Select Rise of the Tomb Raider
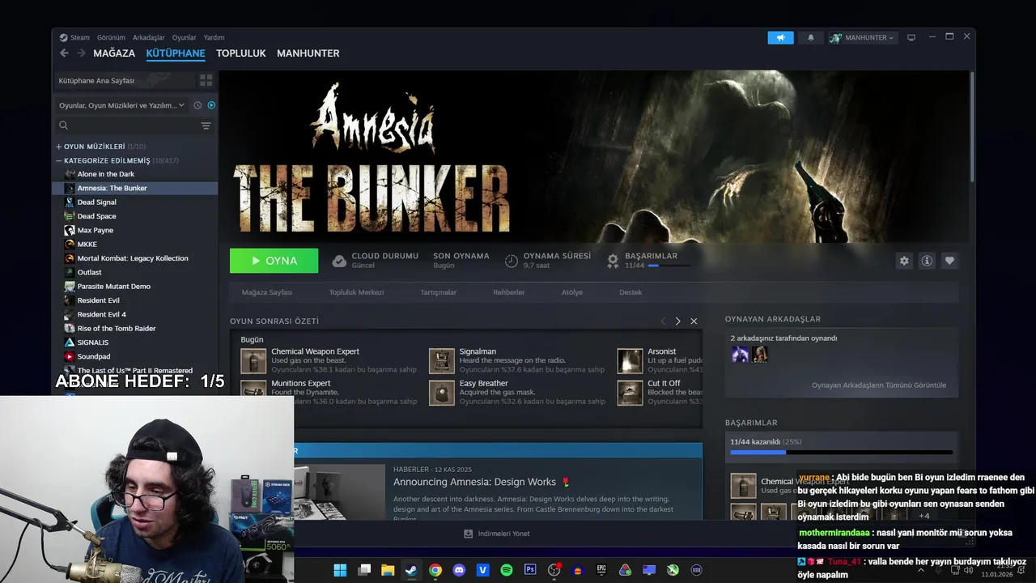Viewport: 1036px width, 583px height. pos(117,329)
